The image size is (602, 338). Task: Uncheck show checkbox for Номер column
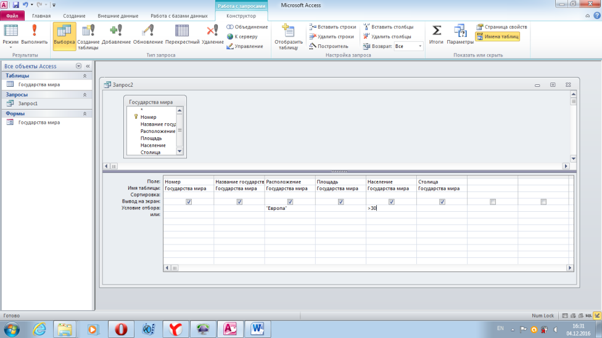(x=189, y=201)
